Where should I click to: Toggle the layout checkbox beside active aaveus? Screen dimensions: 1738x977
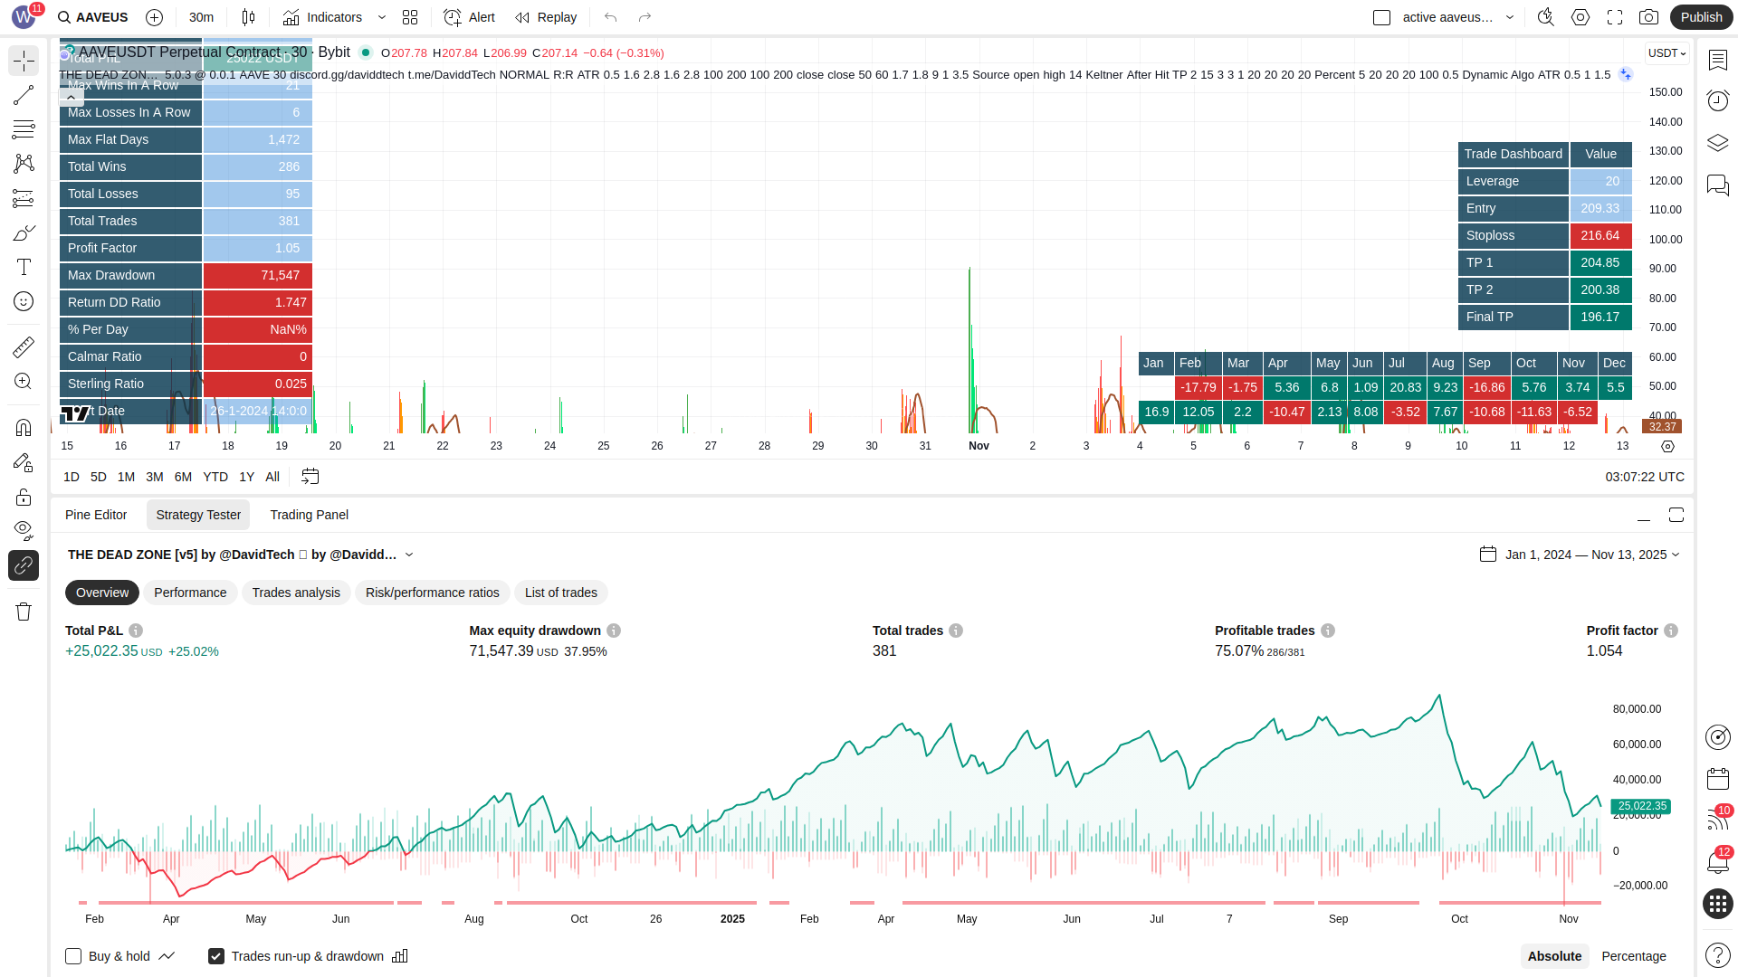point(1381,17)
